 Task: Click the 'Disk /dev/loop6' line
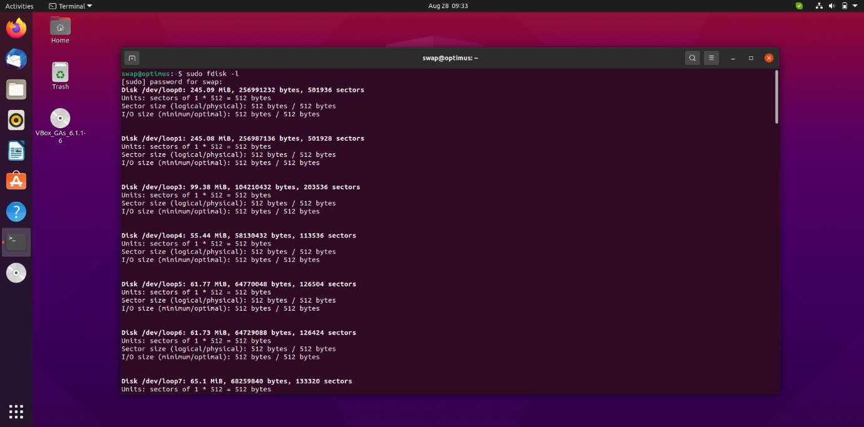pyautogui.click(x=239, y=333)
